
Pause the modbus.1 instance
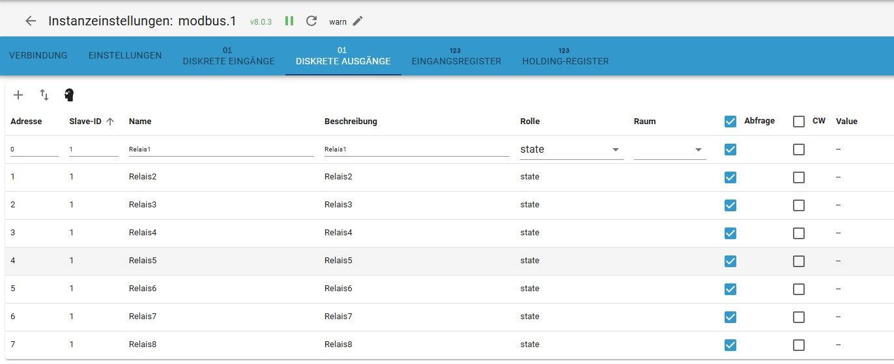pos(289,21)
